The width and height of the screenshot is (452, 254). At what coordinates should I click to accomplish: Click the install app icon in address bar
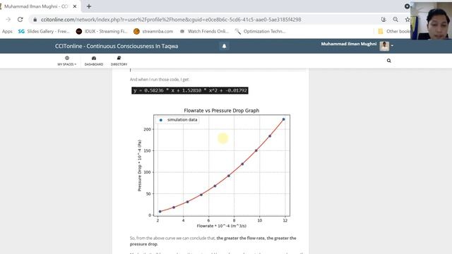click(383, 20)
